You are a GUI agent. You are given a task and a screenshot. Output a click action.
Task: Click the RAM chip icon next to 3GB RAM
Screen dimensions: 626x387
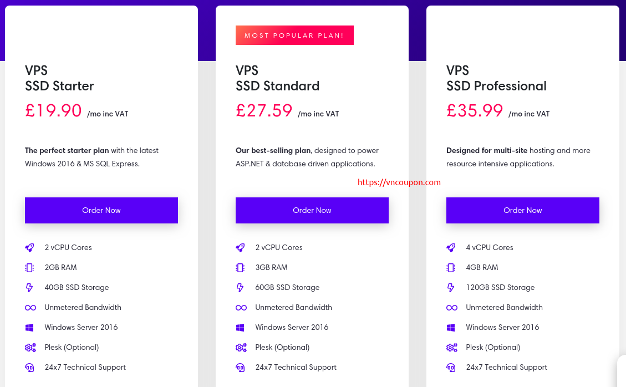pyautogui.click(x=240, y=268)
